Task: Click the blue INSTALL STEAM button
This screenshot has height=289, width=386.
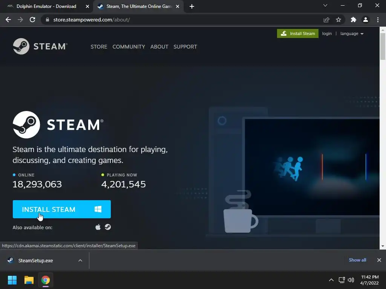Action: (x=62, y=209)
